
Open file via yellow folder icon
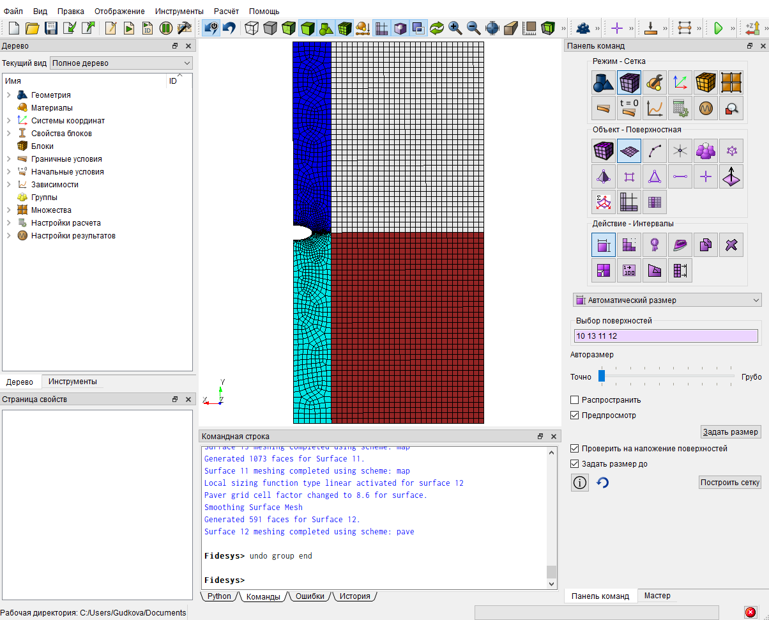pyautogui.click(x=33, y=28)
